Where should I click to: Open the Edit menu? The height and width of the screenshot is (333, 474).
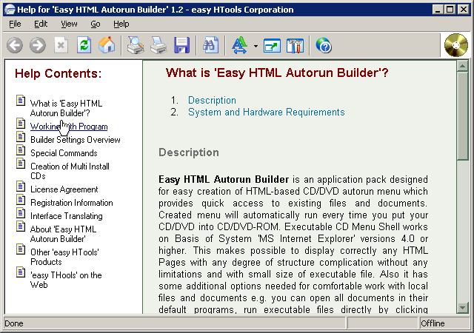(41, 24)
